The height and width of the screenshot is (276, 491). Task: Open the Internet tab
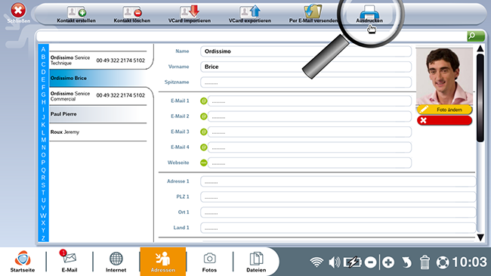[116, 262]
